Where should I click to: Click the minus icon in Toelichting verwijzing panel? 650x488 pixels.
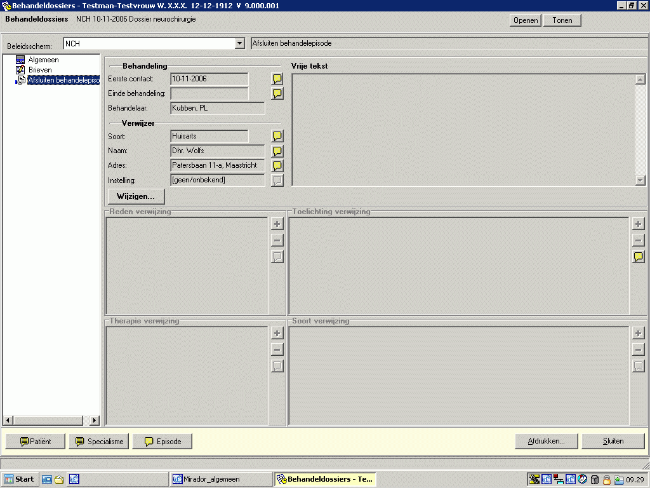point(639,240)
